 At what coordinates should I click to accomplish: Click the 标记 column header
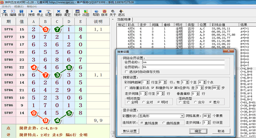point(121,25)
